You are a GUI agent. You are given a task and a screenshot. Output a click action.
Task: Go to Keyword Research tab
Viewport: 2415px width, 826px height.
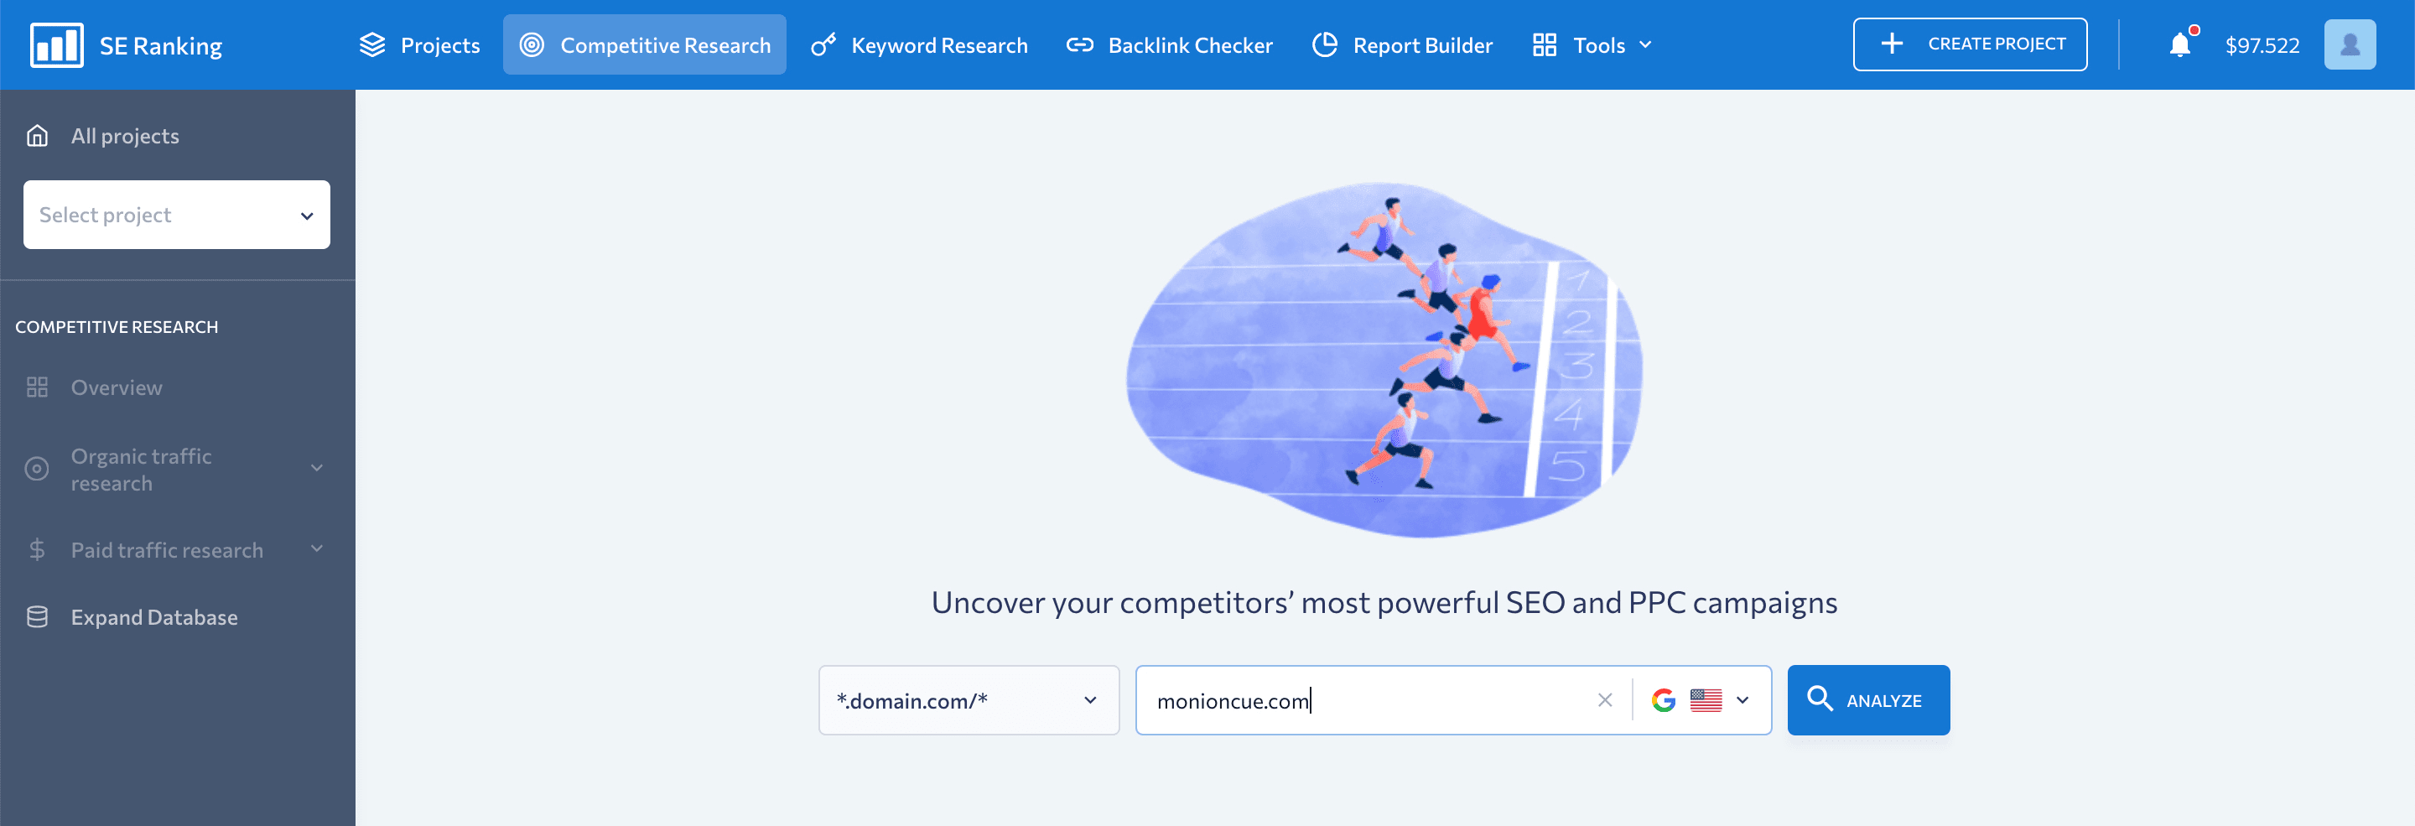[920, 45]
